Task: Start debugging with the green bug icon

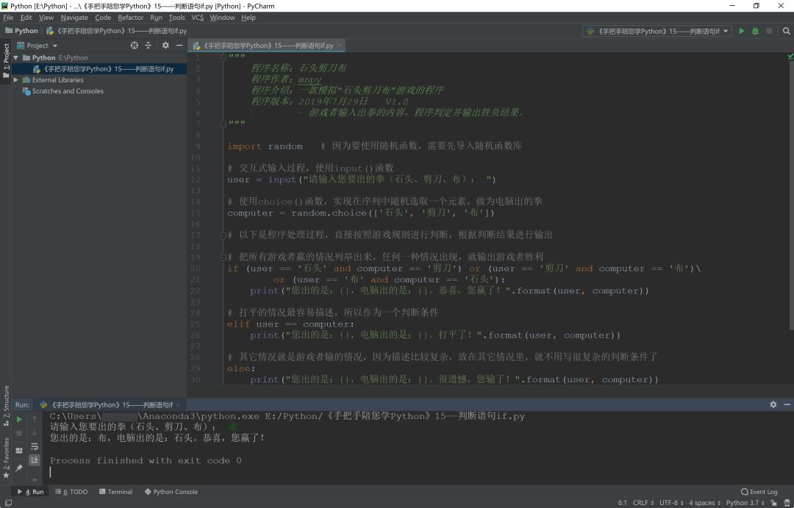Action: click(756, 31)
